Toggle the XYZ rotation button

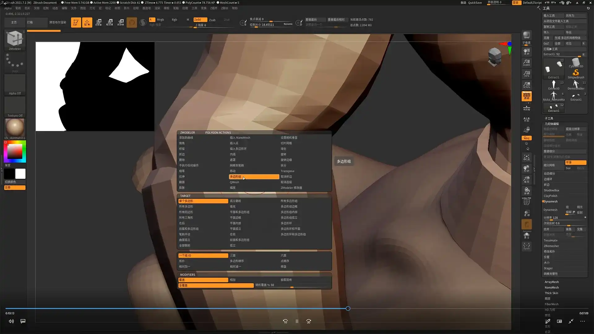527,138
